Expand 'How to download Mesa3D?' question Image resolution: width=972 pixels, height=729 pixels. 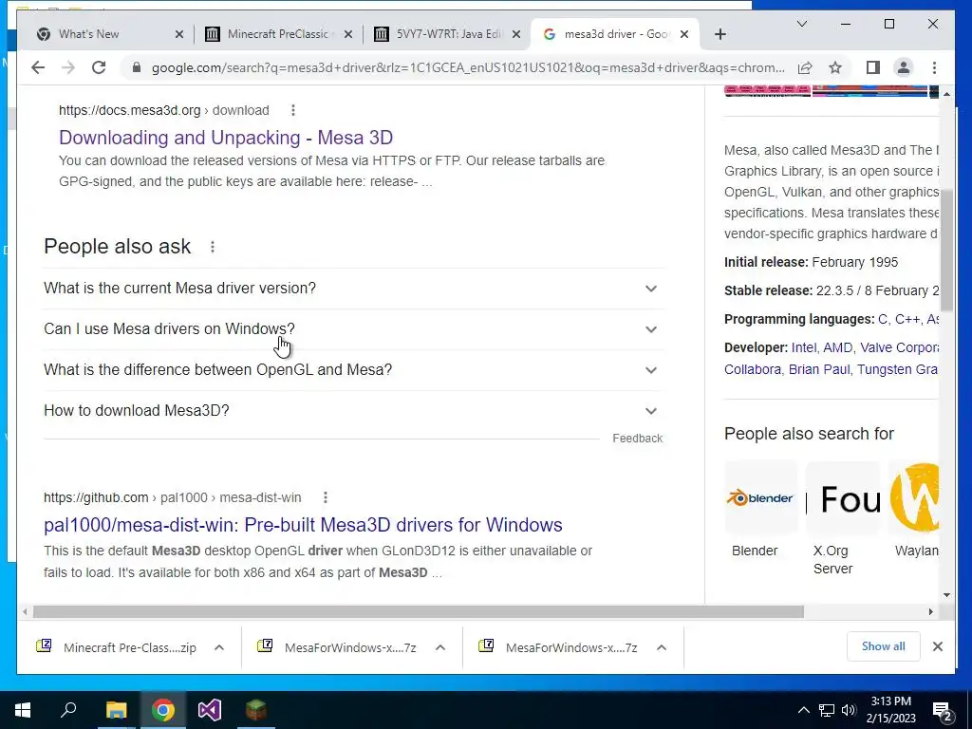click(x=353, y=411)
